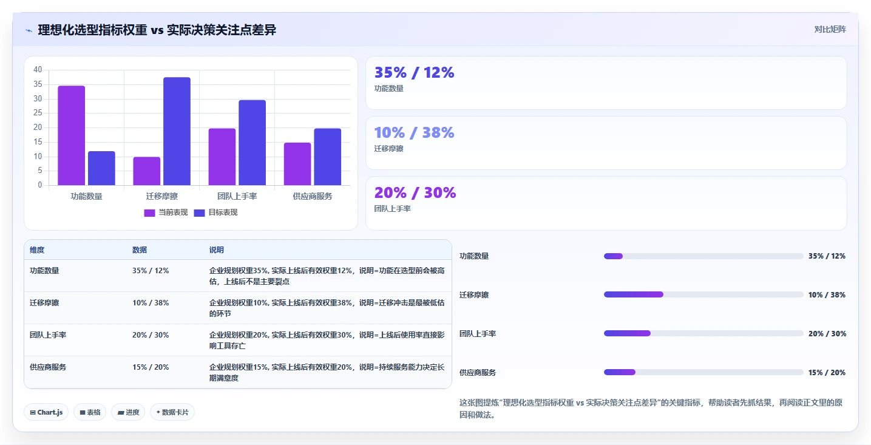Click the 进度 tag chip
This screenshot has width=871, height=445.
tap(128, 412)
